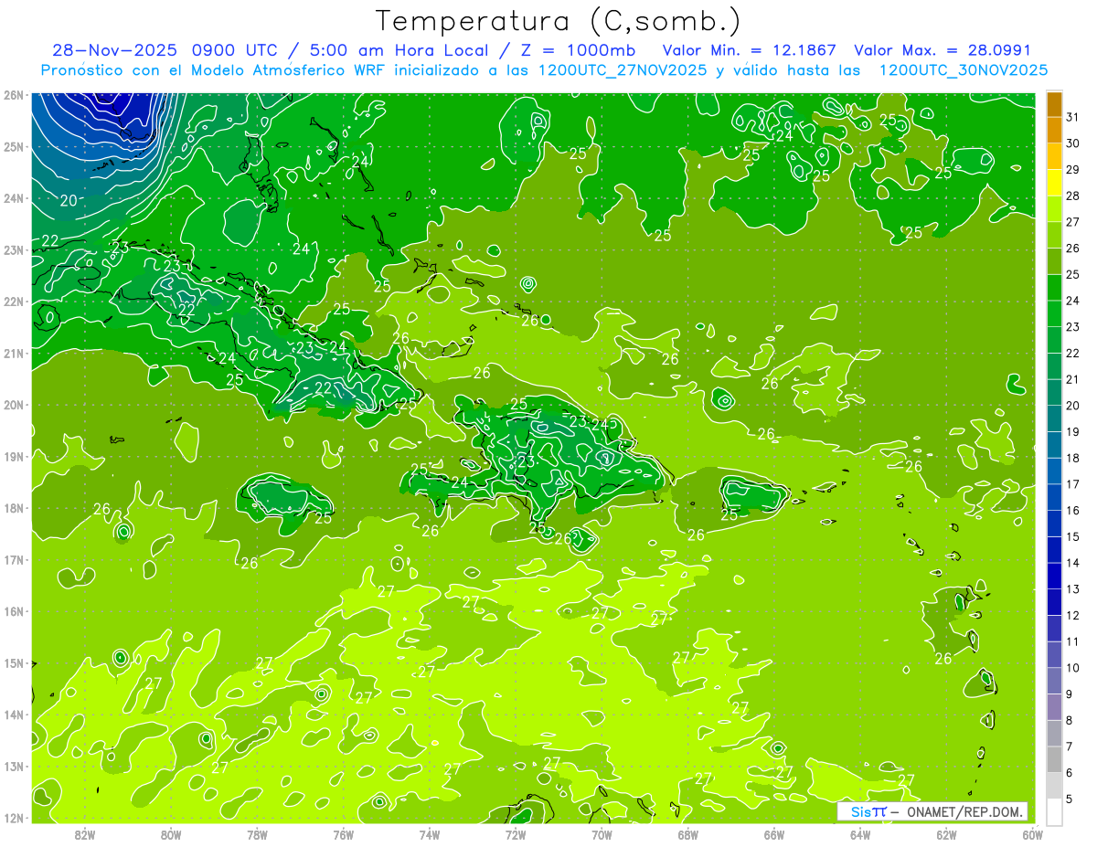Click the "74W" longitude axis label

(x=430, y=834)
